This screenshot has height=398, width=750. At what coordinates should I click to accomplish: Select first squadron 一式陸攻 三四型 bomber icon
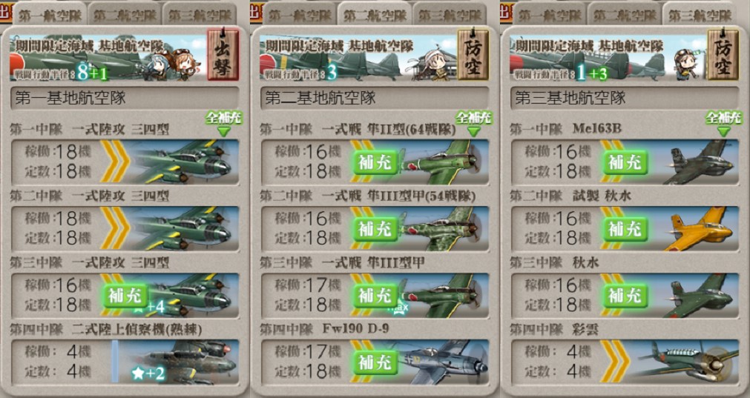(184, 162)
